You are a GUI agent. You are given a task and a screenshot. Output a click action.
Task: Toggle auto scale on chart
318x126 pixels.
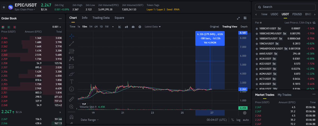click(246, 120)
